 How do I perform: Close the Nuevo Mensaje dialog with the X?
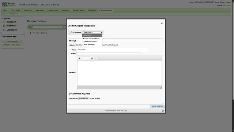(x=163, y=111)
